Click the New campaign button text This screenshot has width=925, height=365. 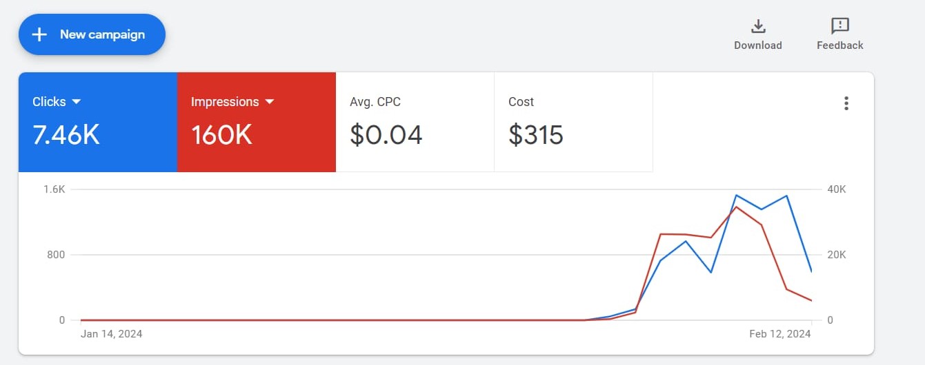pos(102,34)
